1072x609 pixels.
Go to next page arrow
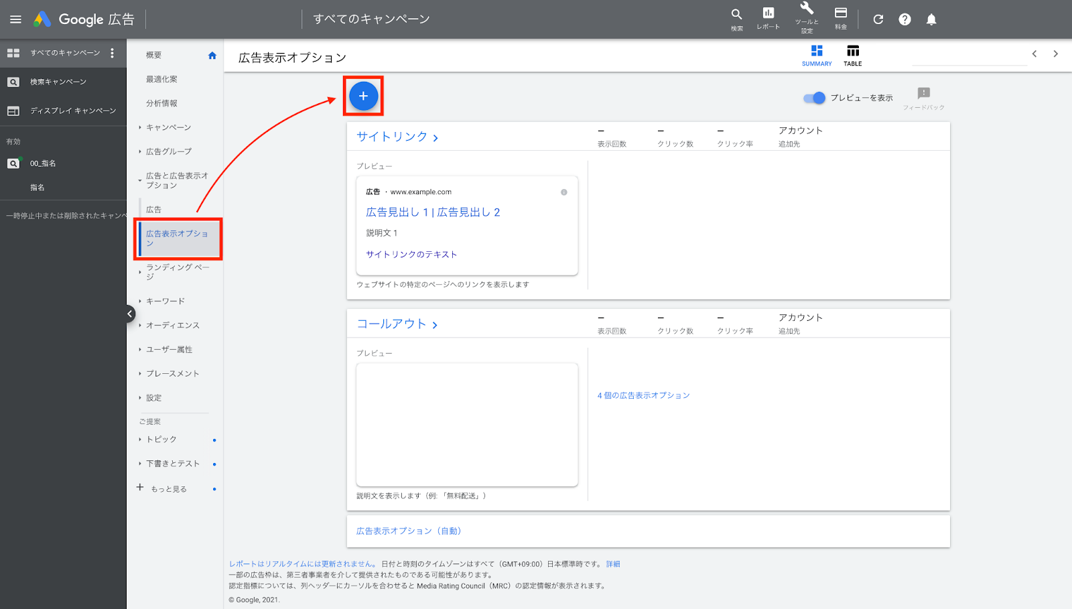coord(1056,54)
